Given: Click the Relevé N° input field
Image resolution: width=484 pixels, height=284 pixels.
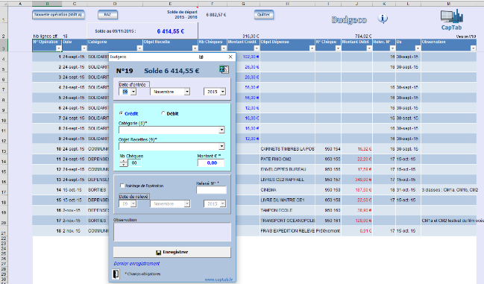Looking at the screenshot, I should click(212, 189).
